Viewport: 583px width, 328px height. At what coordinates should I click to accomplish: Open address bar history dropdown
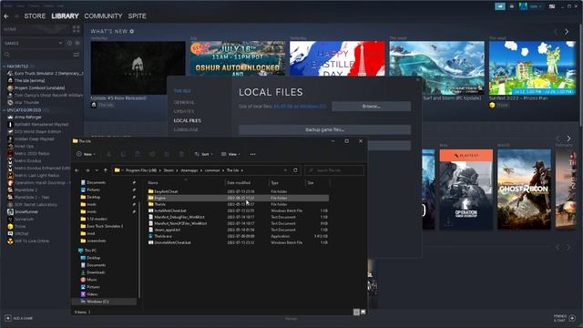(x=285, y=170)
